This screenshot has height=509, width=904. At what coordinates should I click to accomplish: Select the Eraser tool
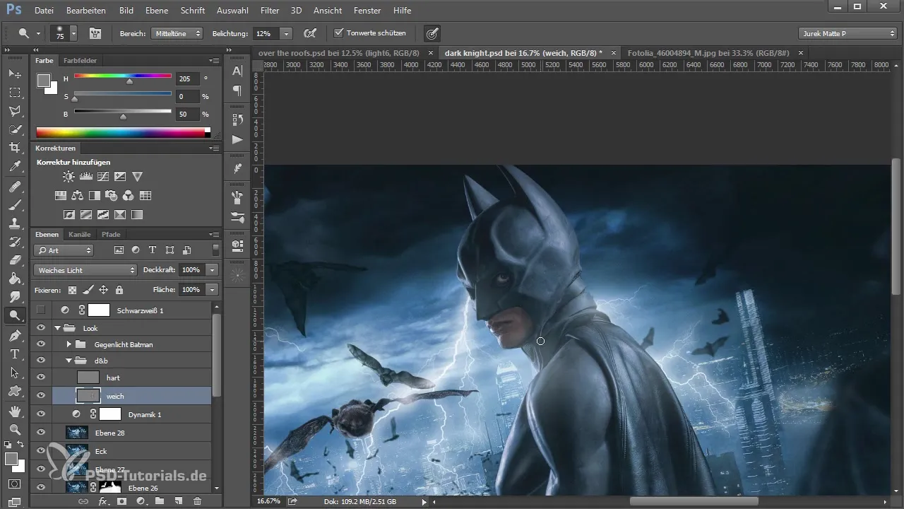tap(14, 260)
